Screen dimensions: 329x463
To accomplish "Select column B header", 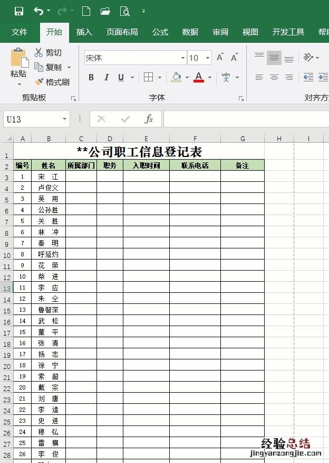I will tap(49, 138).
